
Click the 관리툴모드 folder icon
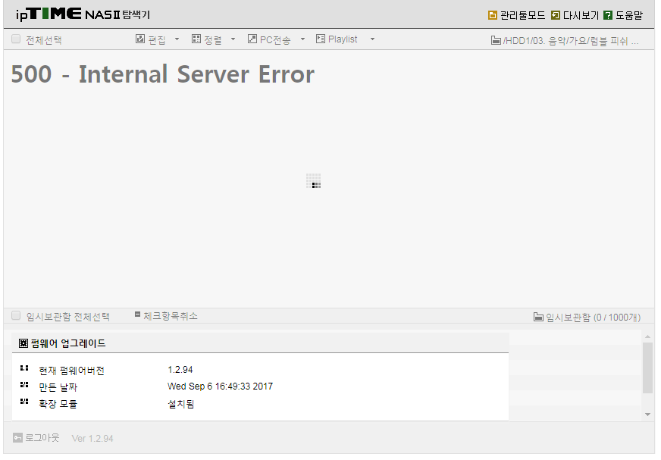tap(492, 15)
